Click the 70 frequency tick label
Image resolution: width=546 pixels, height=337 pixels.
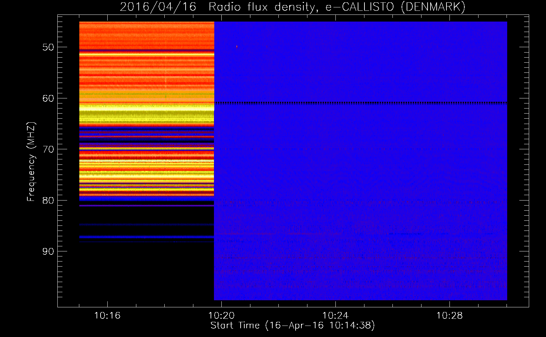pos(48,149)
